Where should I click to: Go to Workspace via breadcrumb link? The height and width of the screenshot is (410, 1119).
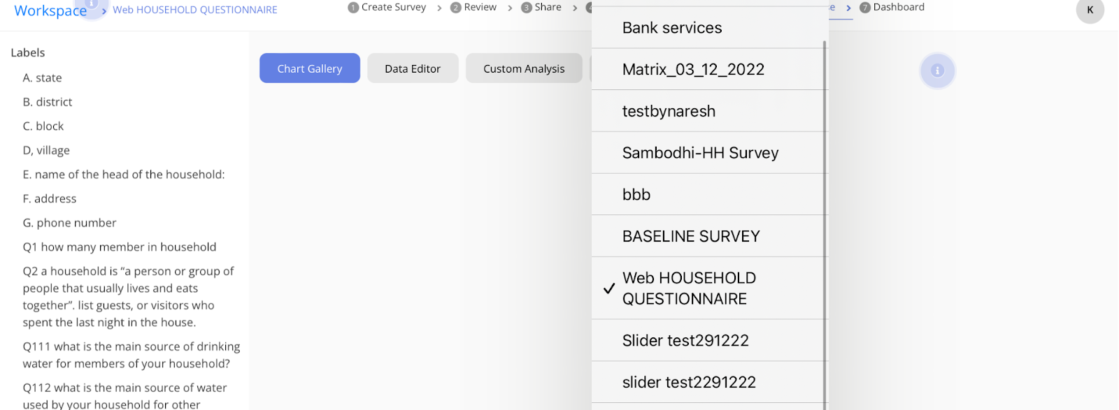50,10
